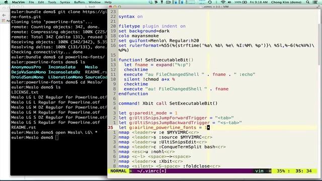Click 'filetype plugin indent on' line

[x=152, y=26]
